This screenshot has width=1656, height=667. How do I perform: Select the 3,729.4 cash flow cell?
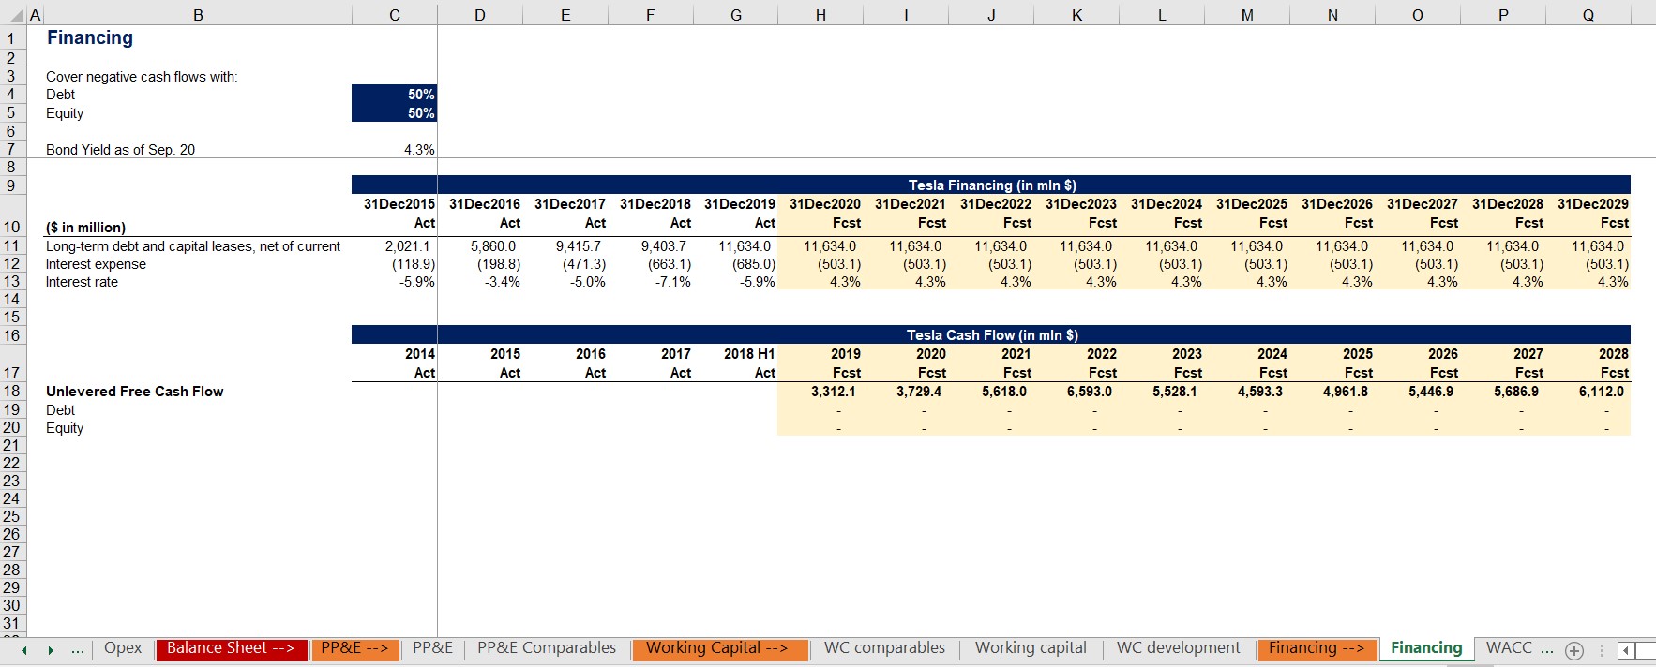pyautogui.click(x=906, y=392)
